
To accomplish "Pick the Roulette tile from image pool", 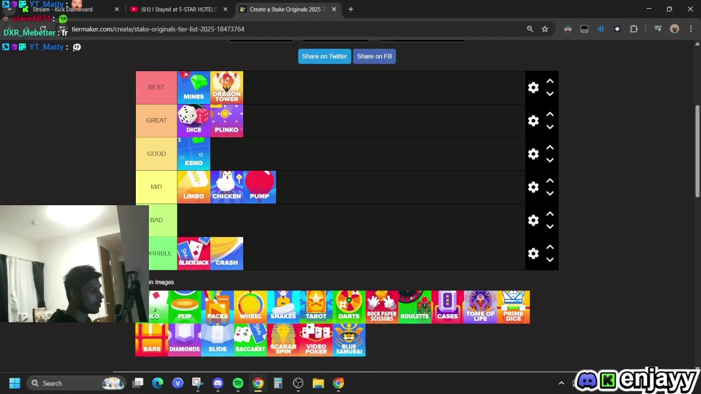I will (415, 307).
